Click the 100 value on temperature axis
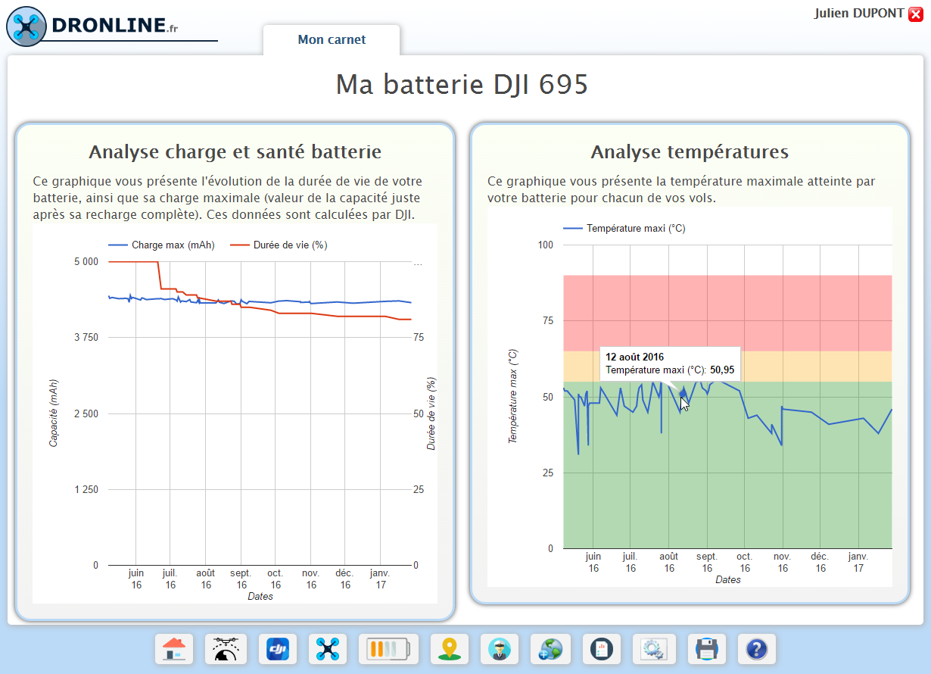931x674 pixels. [546, 245]
